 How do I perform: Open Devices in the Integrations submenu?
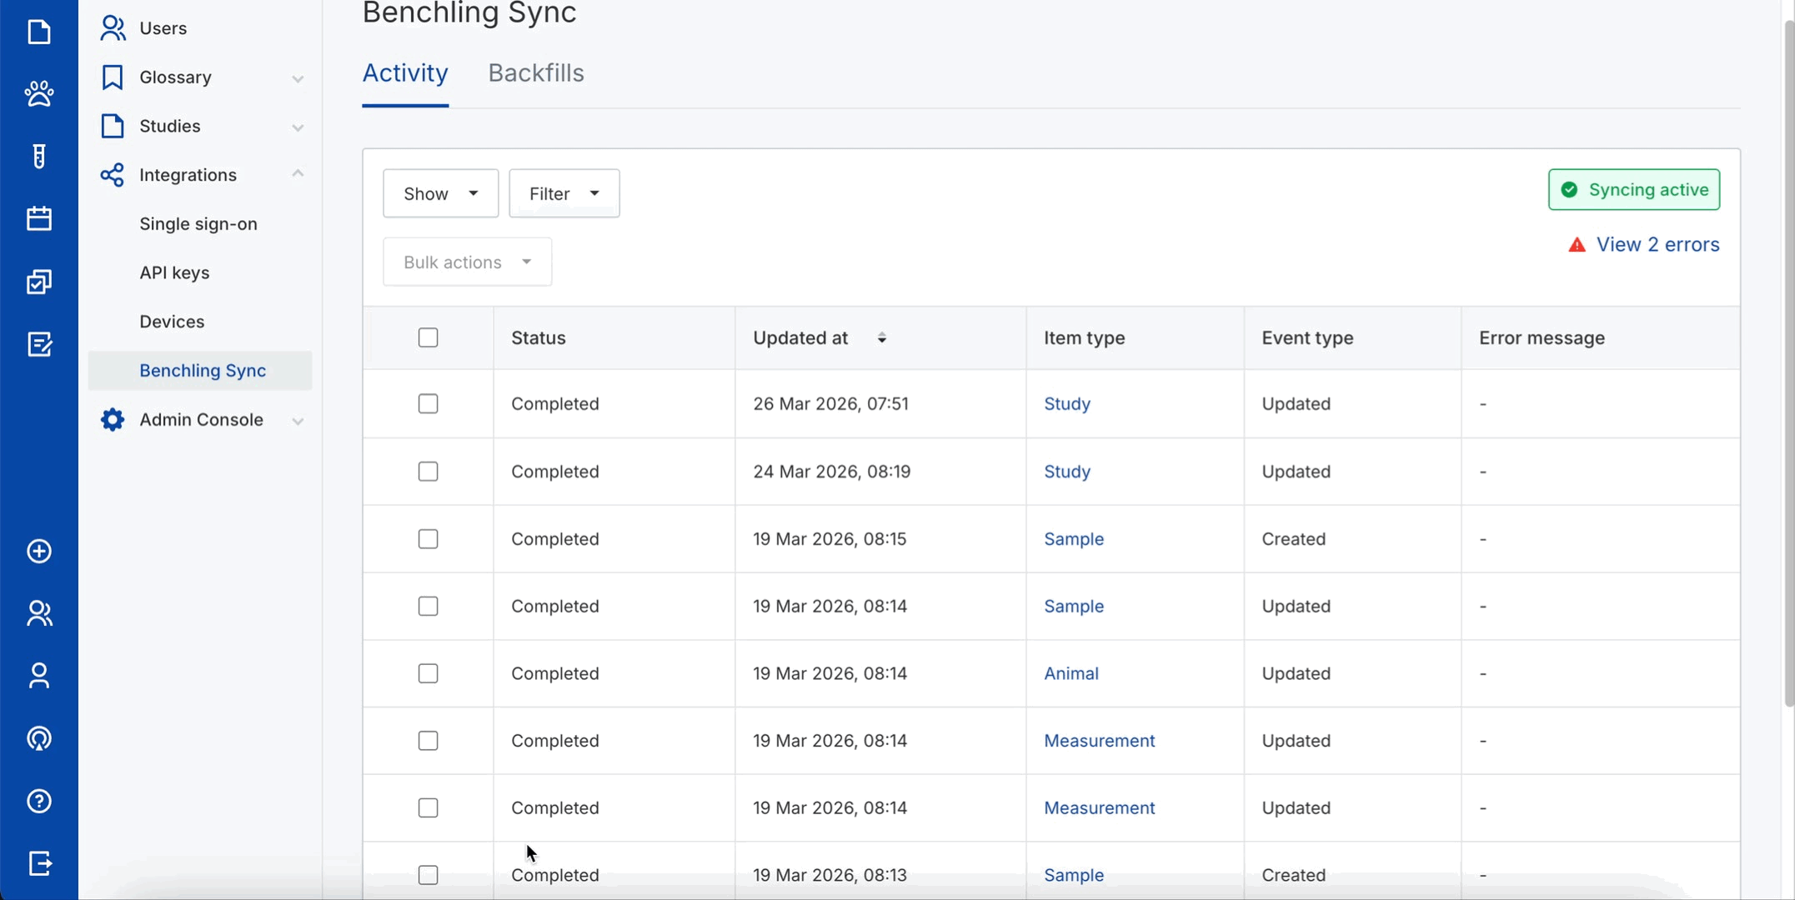pos(172,322)
